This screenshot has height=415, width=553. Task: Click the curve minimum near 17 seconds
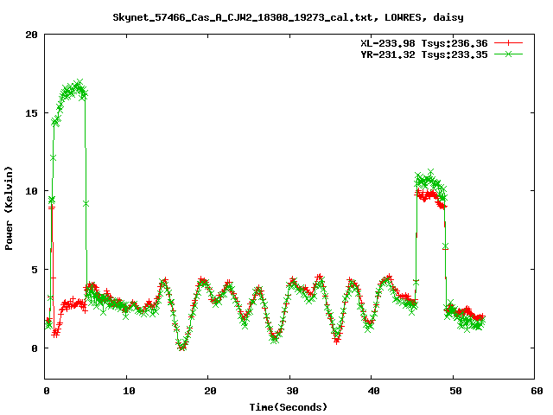pyautogui.click(x=182, y=347)
